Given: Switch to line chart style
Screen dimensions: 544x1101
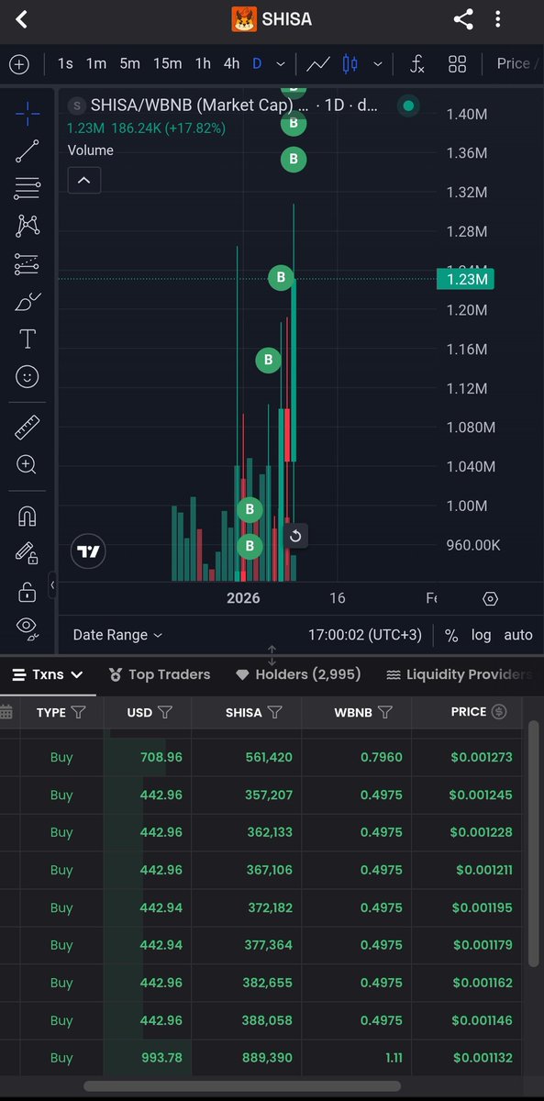Looking at the screenshot, I should click(318, 64).
